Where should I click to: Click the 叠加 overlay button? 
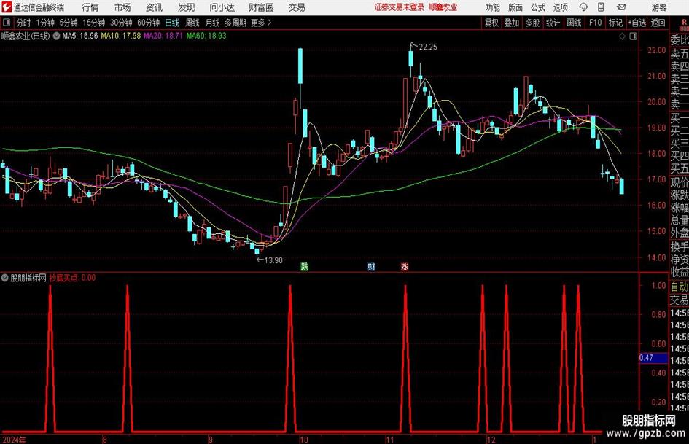pyautogui.click(x=512, y=23)
